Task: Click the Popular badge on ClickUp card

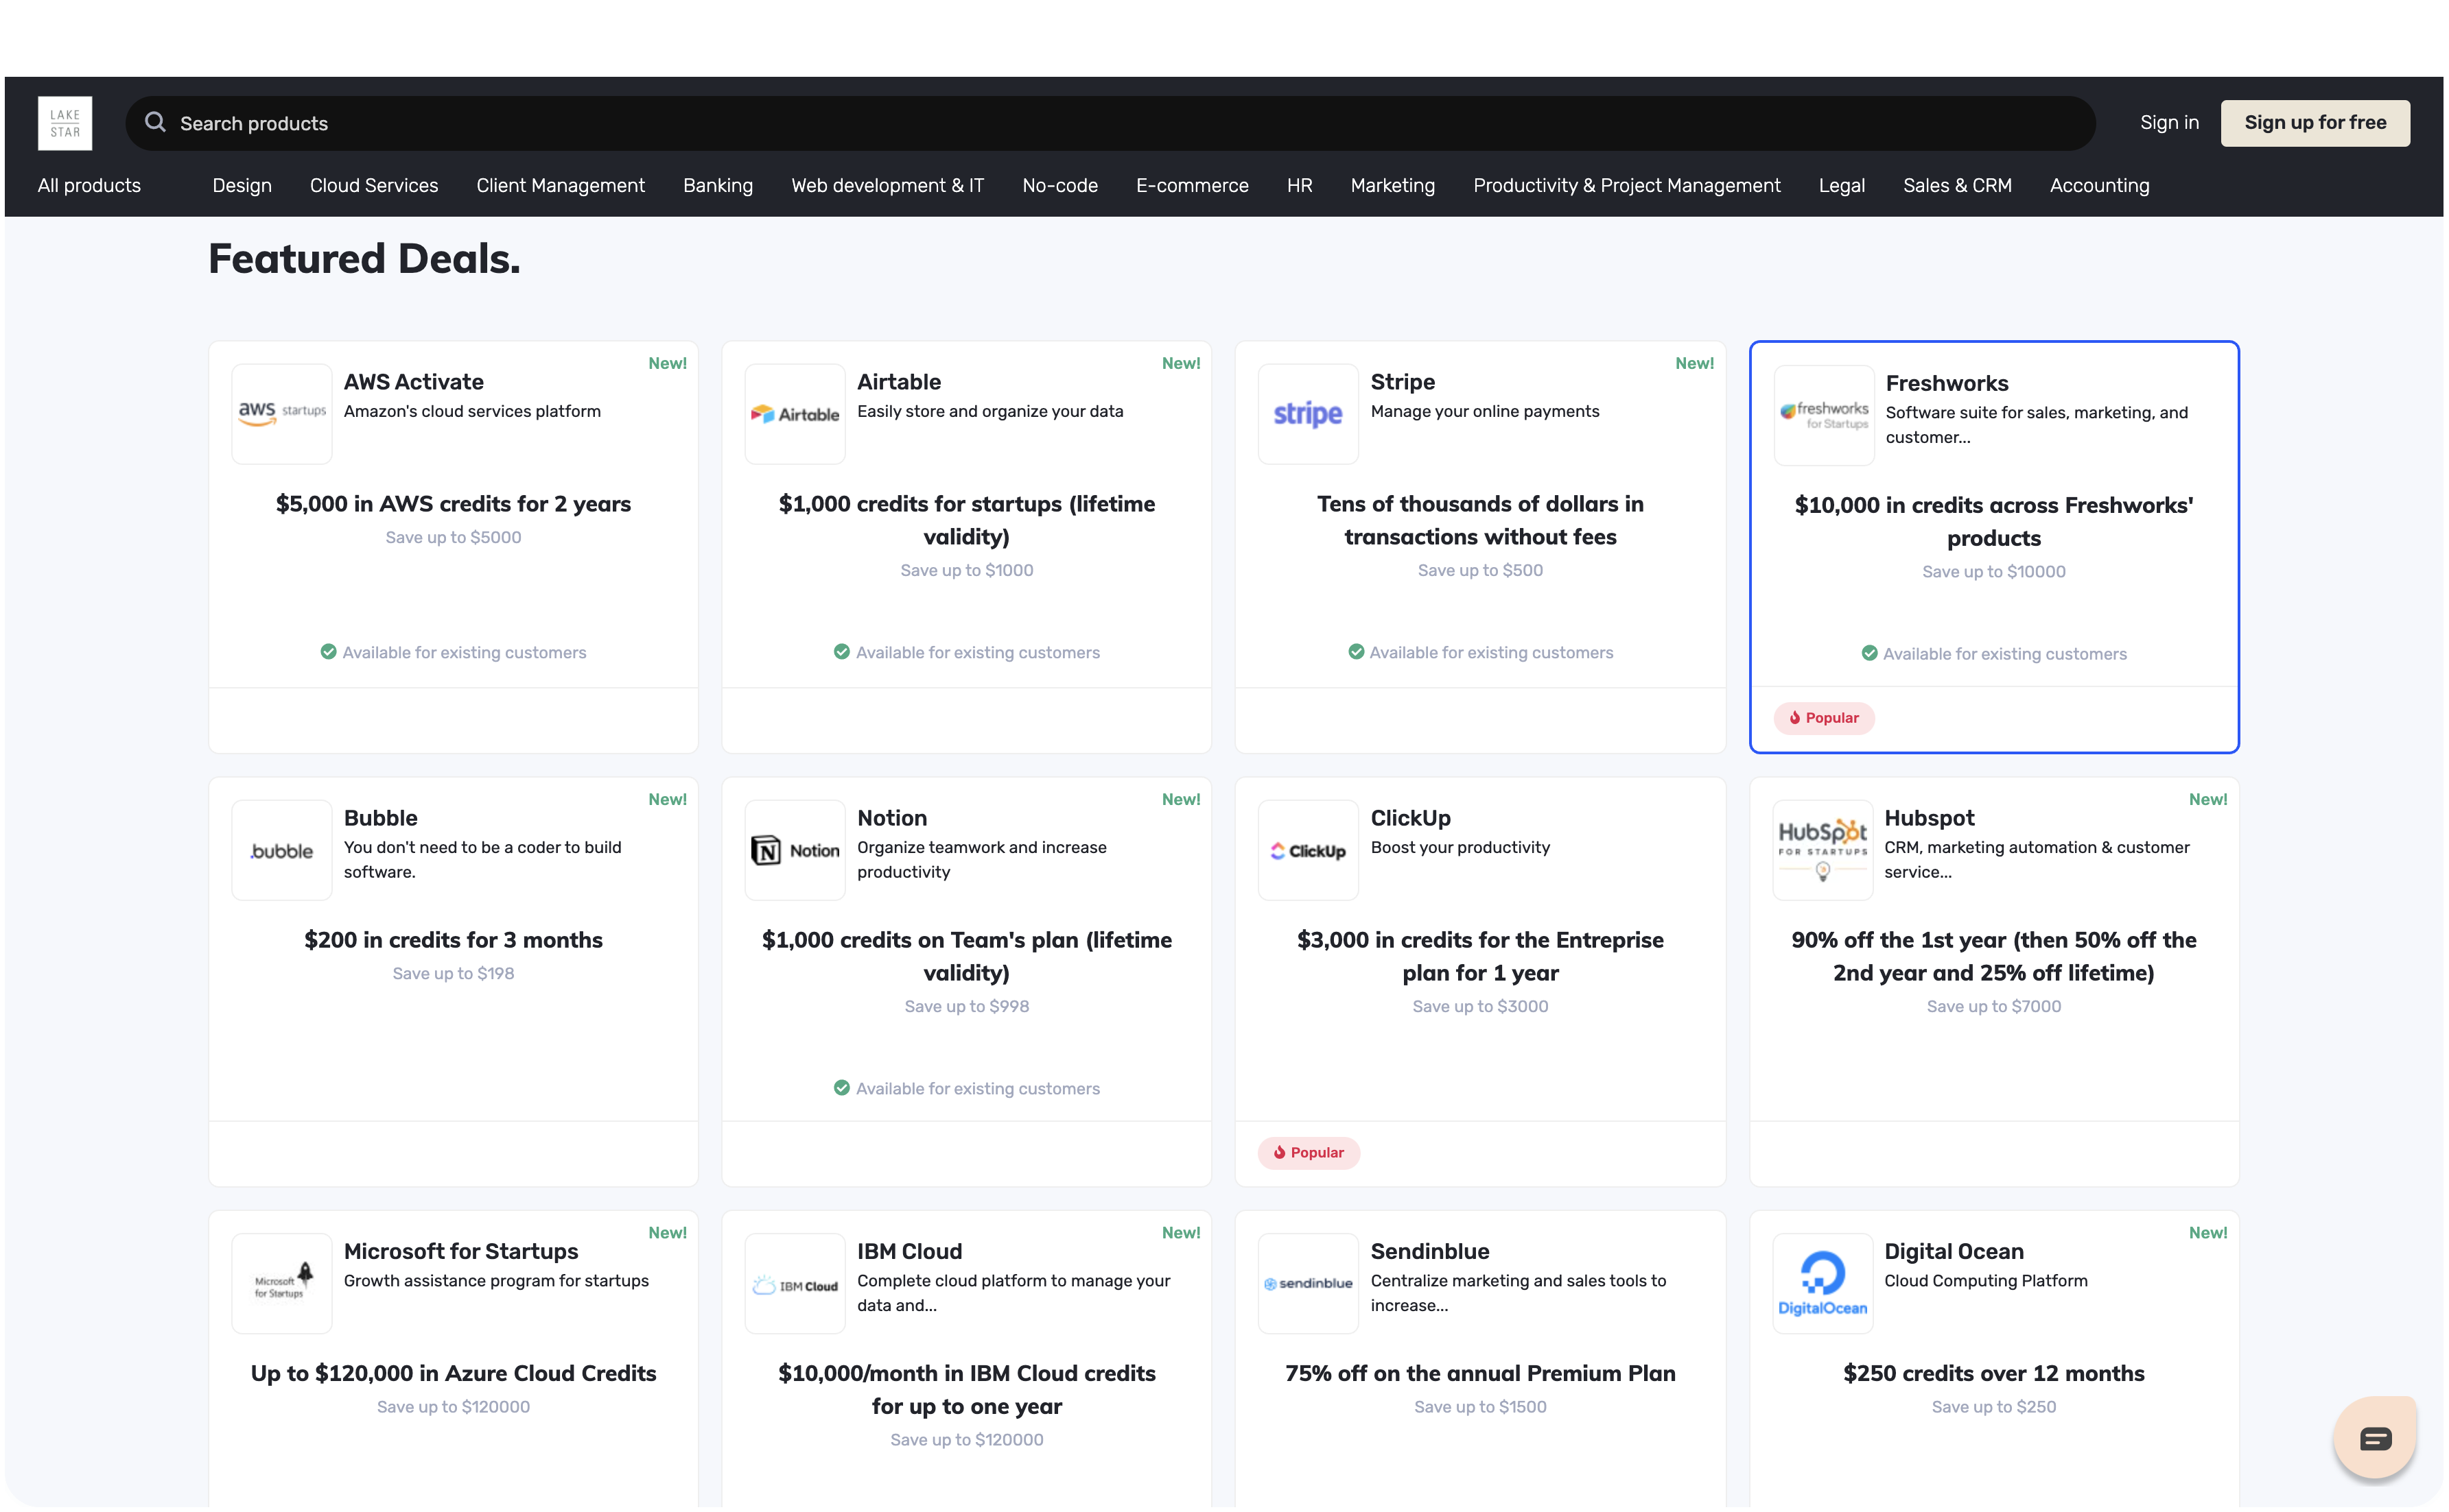Action: point(1309,1152)
